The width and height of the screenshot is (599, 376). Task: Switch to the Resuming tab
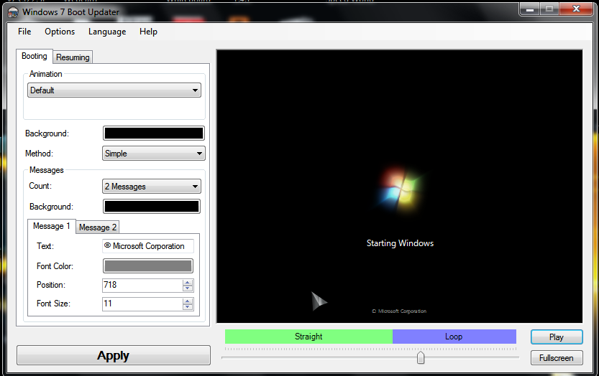click(x=73, y=57)
